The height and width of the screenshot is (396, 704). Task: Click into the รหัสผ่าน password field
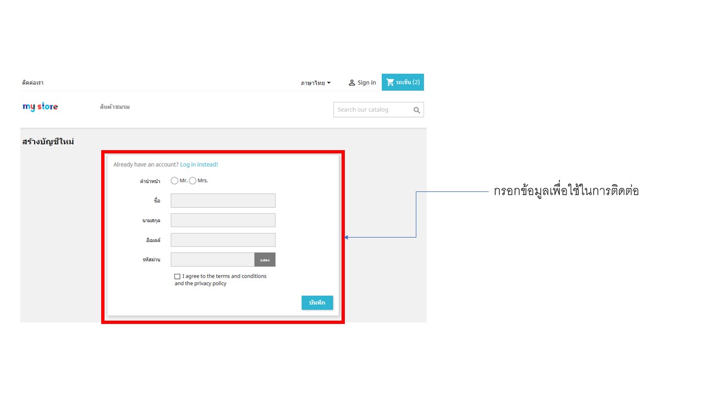coord(212,260)
